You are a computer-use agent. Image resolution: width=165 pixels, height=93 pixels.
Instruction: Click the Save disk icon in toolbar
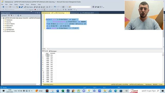20,7
